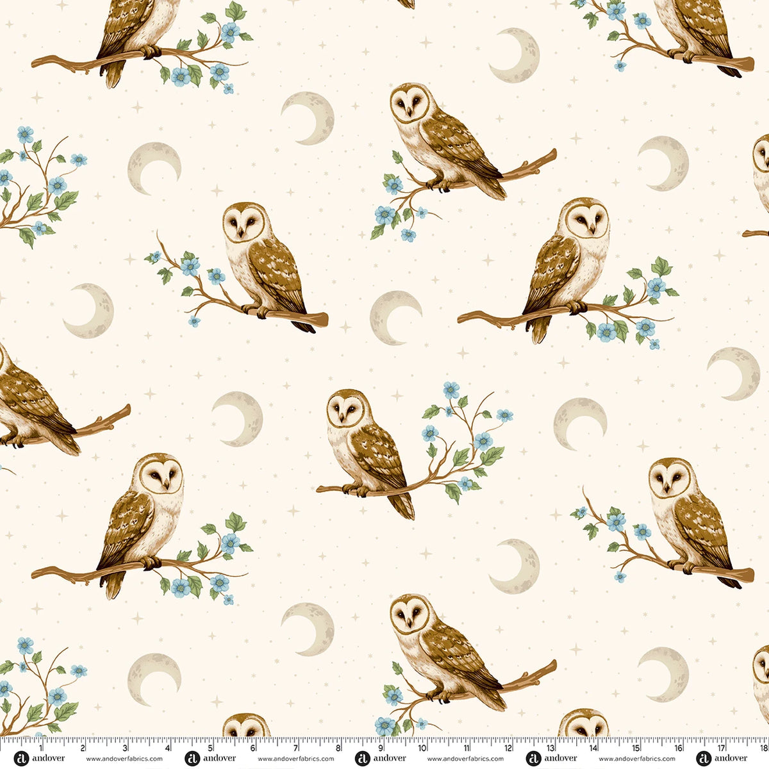769x769 pixels.
Task: Select the ruler number "7"
Action: [297, 747]
